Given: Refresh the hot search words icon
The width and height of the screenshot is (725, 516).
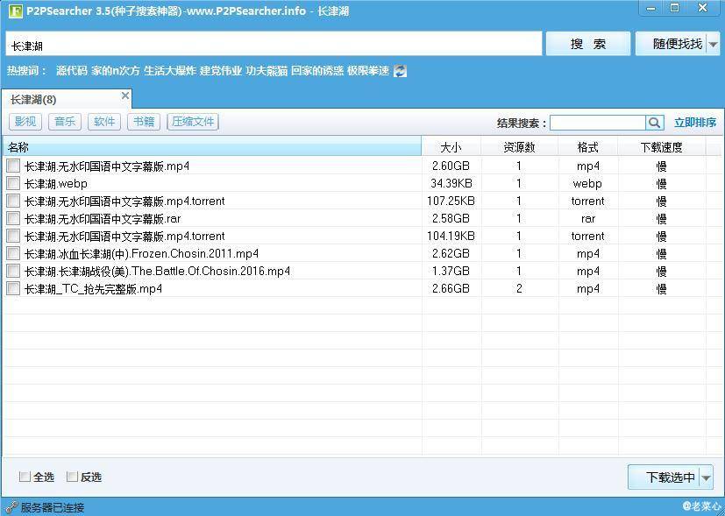Looking at the screenshot, I should (400, 71).
